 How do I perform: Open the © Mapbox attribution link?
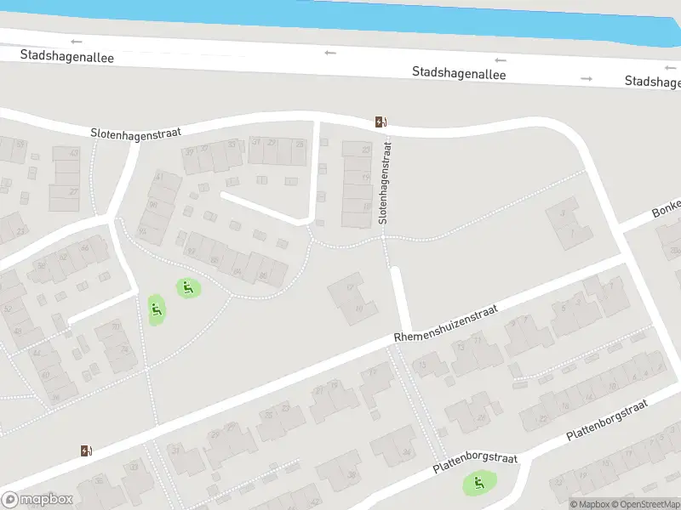click(590, 504)
